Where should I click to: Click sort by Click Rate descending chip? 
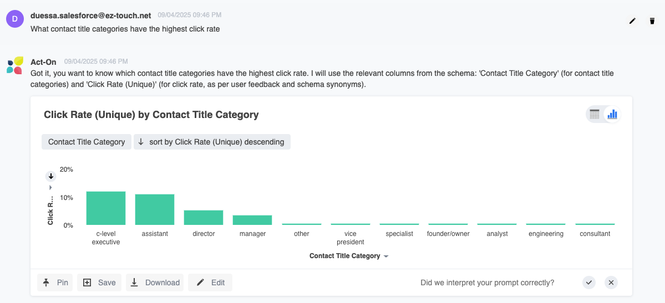(212, 142)
